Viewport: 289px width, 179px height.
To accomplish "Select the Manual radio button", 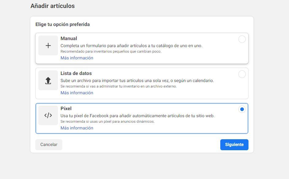I will coord(242,39).
